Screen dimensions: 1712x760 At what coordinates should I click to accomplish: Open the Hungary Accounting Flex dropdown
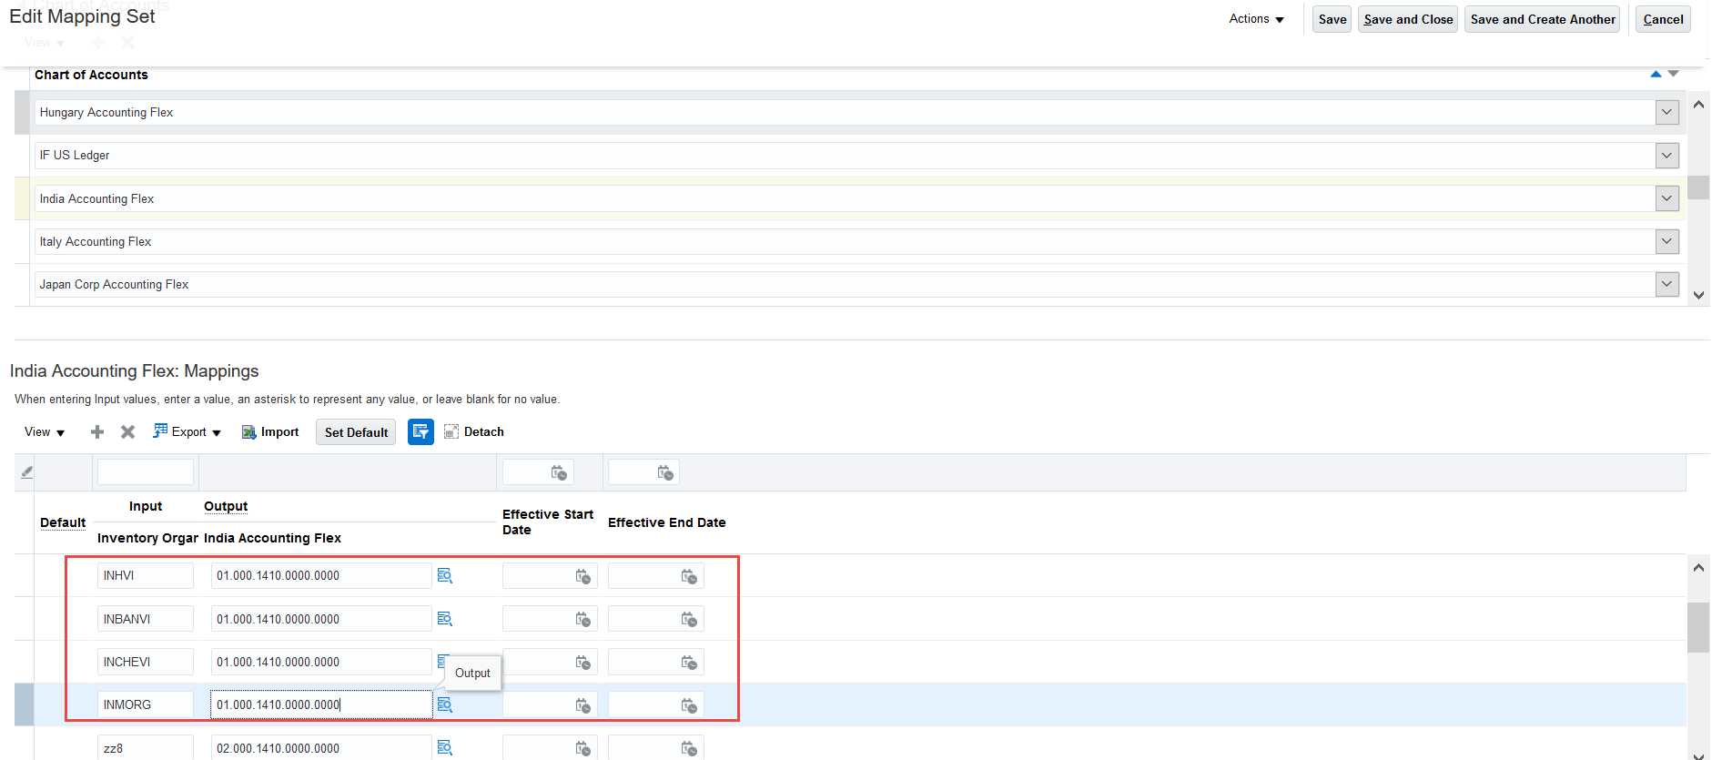pos(1667,113)
